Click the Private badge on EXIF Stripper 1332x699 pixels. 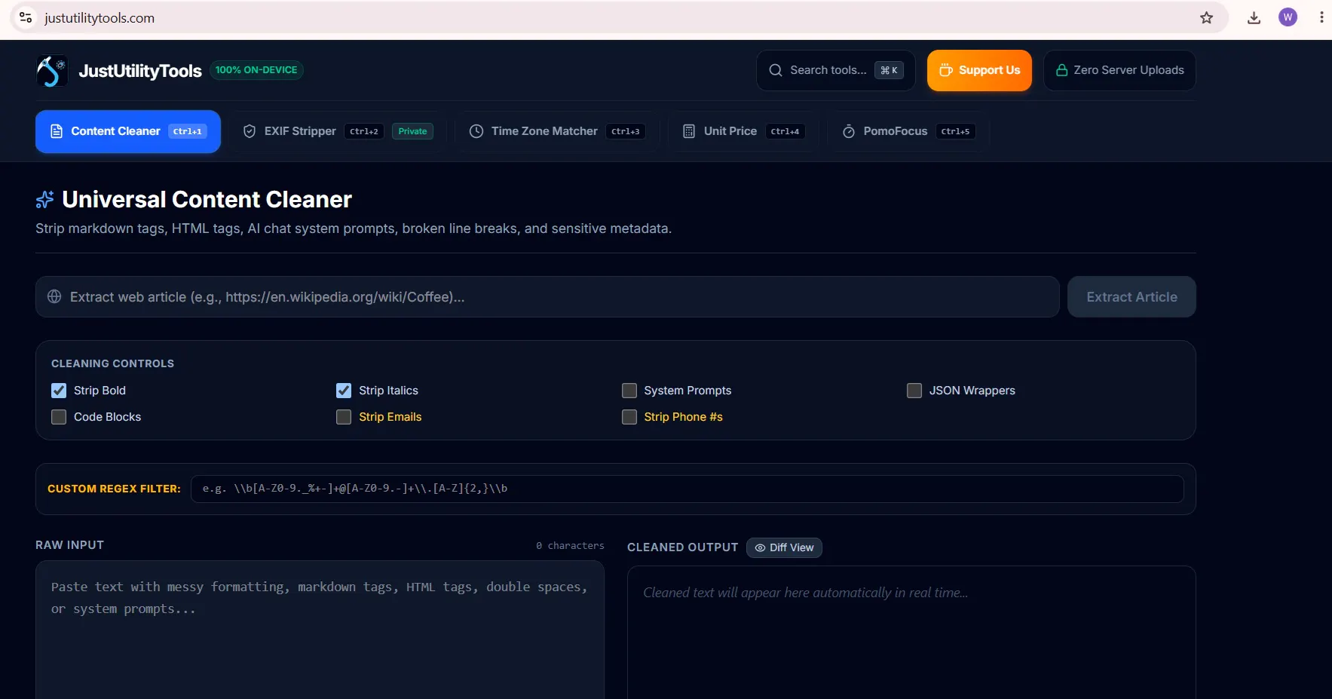(412, 131)
